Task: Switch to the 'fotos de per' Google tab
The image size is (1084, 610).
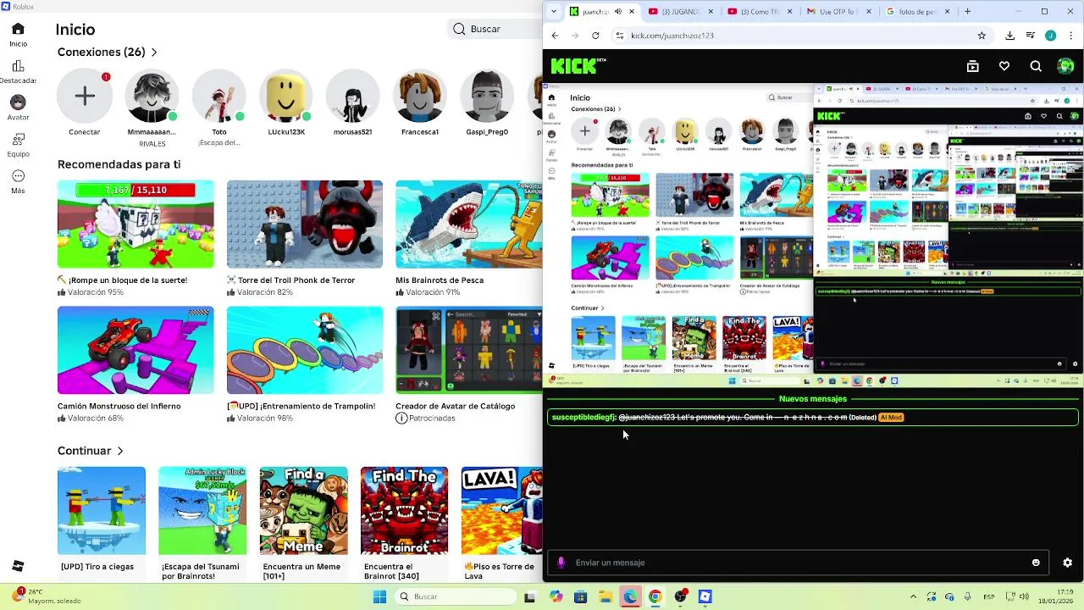Action: click(920, 12)
